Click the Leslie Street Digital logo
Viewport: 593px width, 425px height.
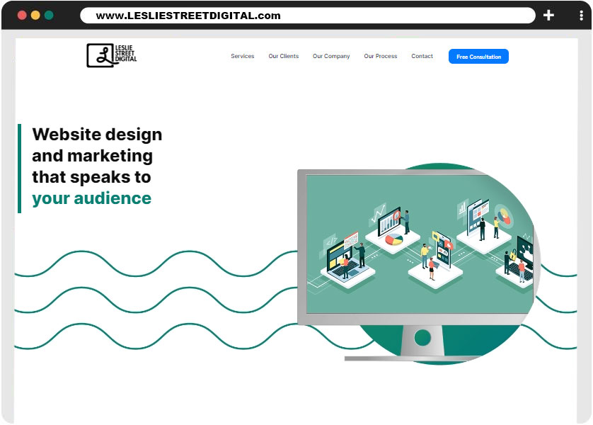pos(112,55)
